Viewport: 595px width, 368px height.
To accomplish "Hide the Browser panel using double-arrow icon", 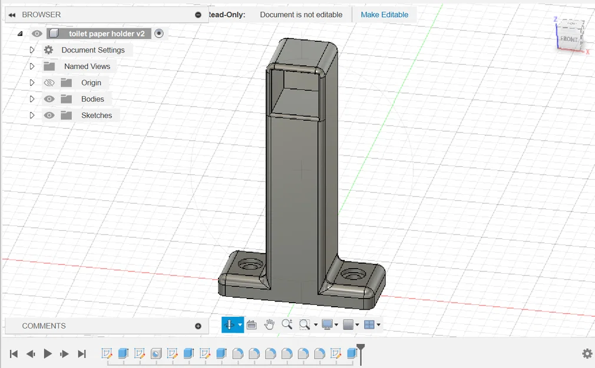I will (x=12, y=15).
